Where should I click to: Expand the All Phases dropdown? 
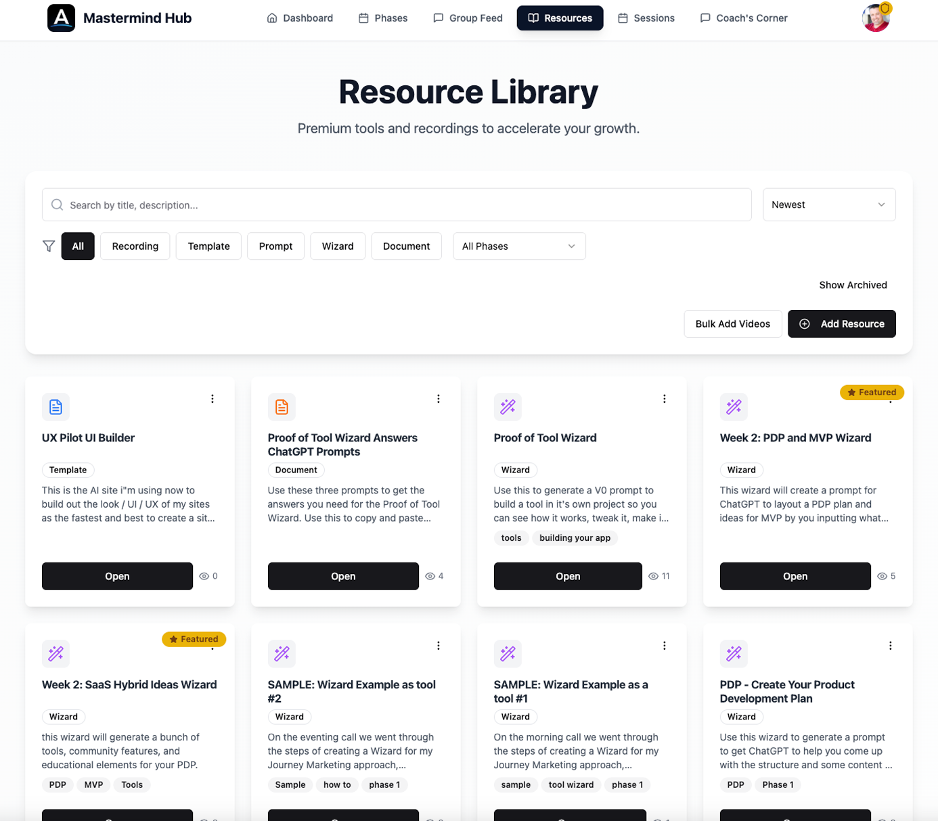coord(518,246)
